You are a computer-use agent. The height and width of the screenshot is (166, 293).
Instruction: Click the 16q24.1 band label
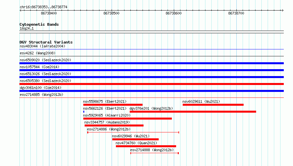(x=27, y=28)
